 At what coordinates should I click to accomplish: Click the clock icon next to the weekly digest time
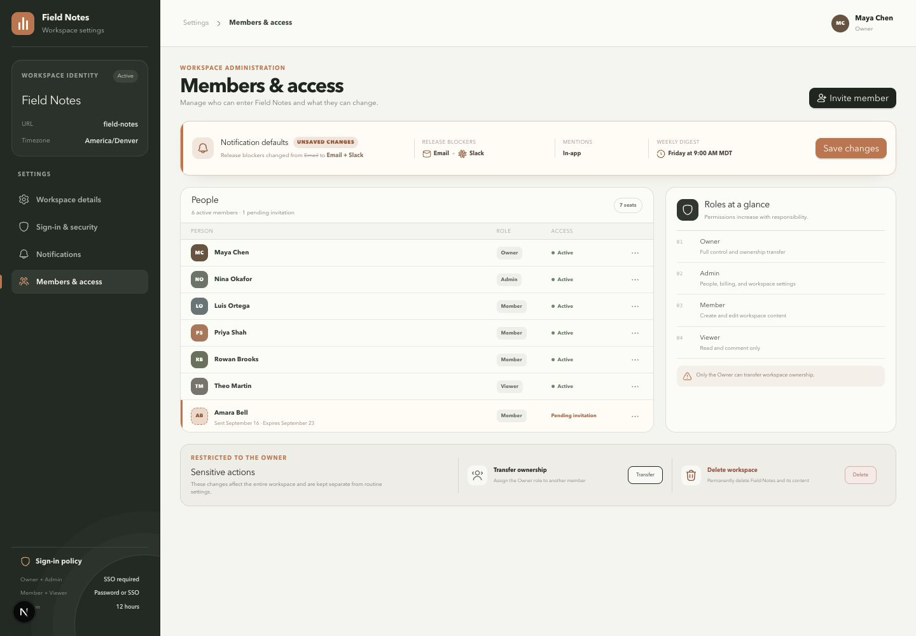click(x=661, y=154)
